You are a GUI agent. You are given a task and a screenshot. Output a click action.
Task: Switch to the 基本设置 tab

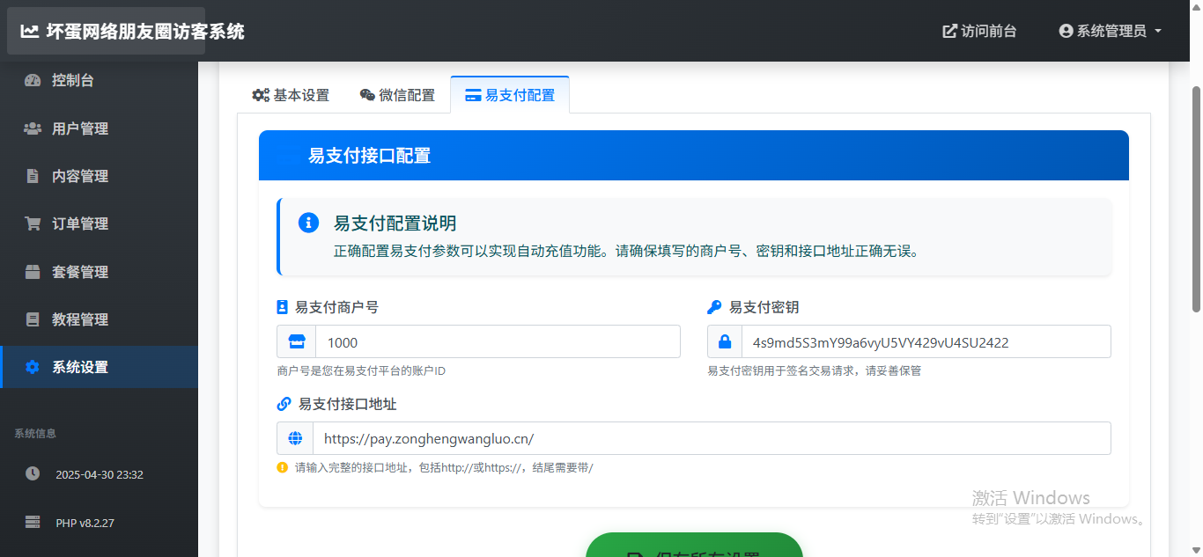(291, 95)
